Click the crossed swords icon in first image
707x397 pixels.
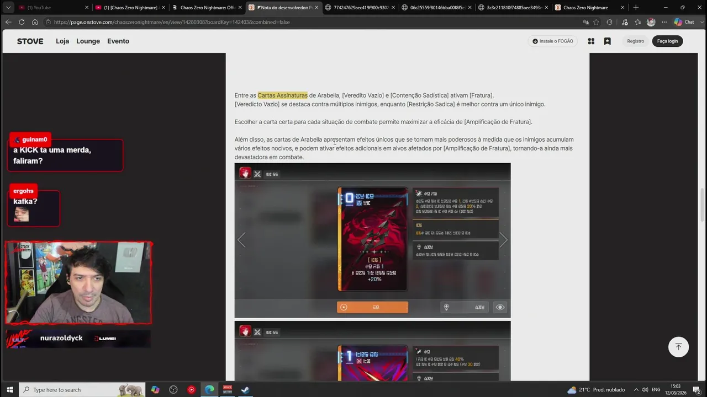[x=257, y=174]
